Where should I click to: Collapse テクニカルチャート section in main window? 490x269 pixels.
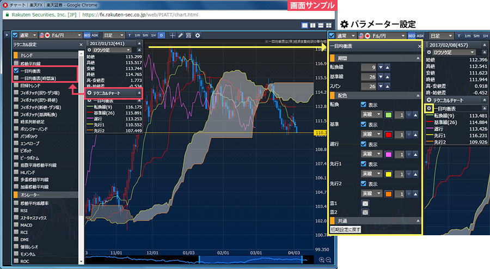point(139,93)
